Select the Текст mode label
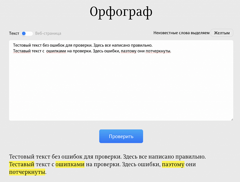 click(x=14, y=33)
